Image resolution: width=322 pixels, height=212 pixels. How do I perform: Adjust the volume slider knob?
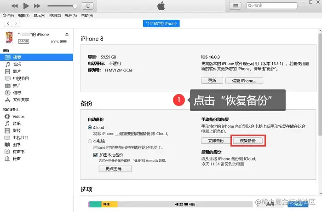click(x=75, y=6)
